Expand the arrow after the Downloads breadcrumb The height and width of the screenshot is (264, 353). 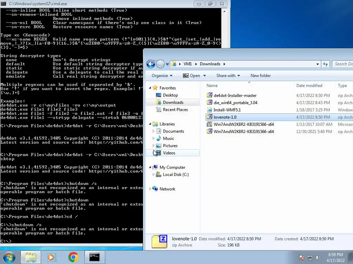[224, 64]
